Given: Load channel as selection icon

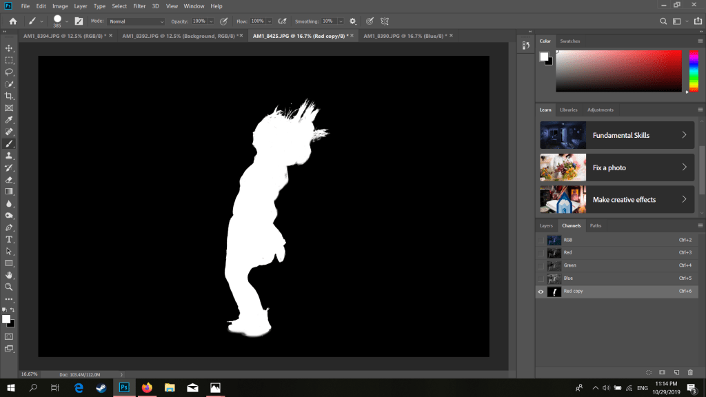Looking at the screenshot, I should [x=649, y=372].
